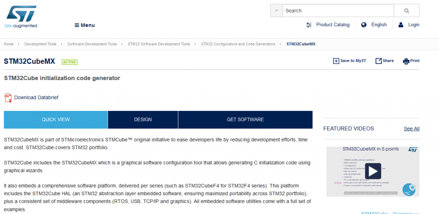Open Development Tools breadcrumb

(x=40, y=44)
